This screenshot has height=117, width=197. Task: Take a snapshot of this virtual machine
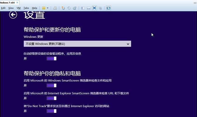point(63,8)
